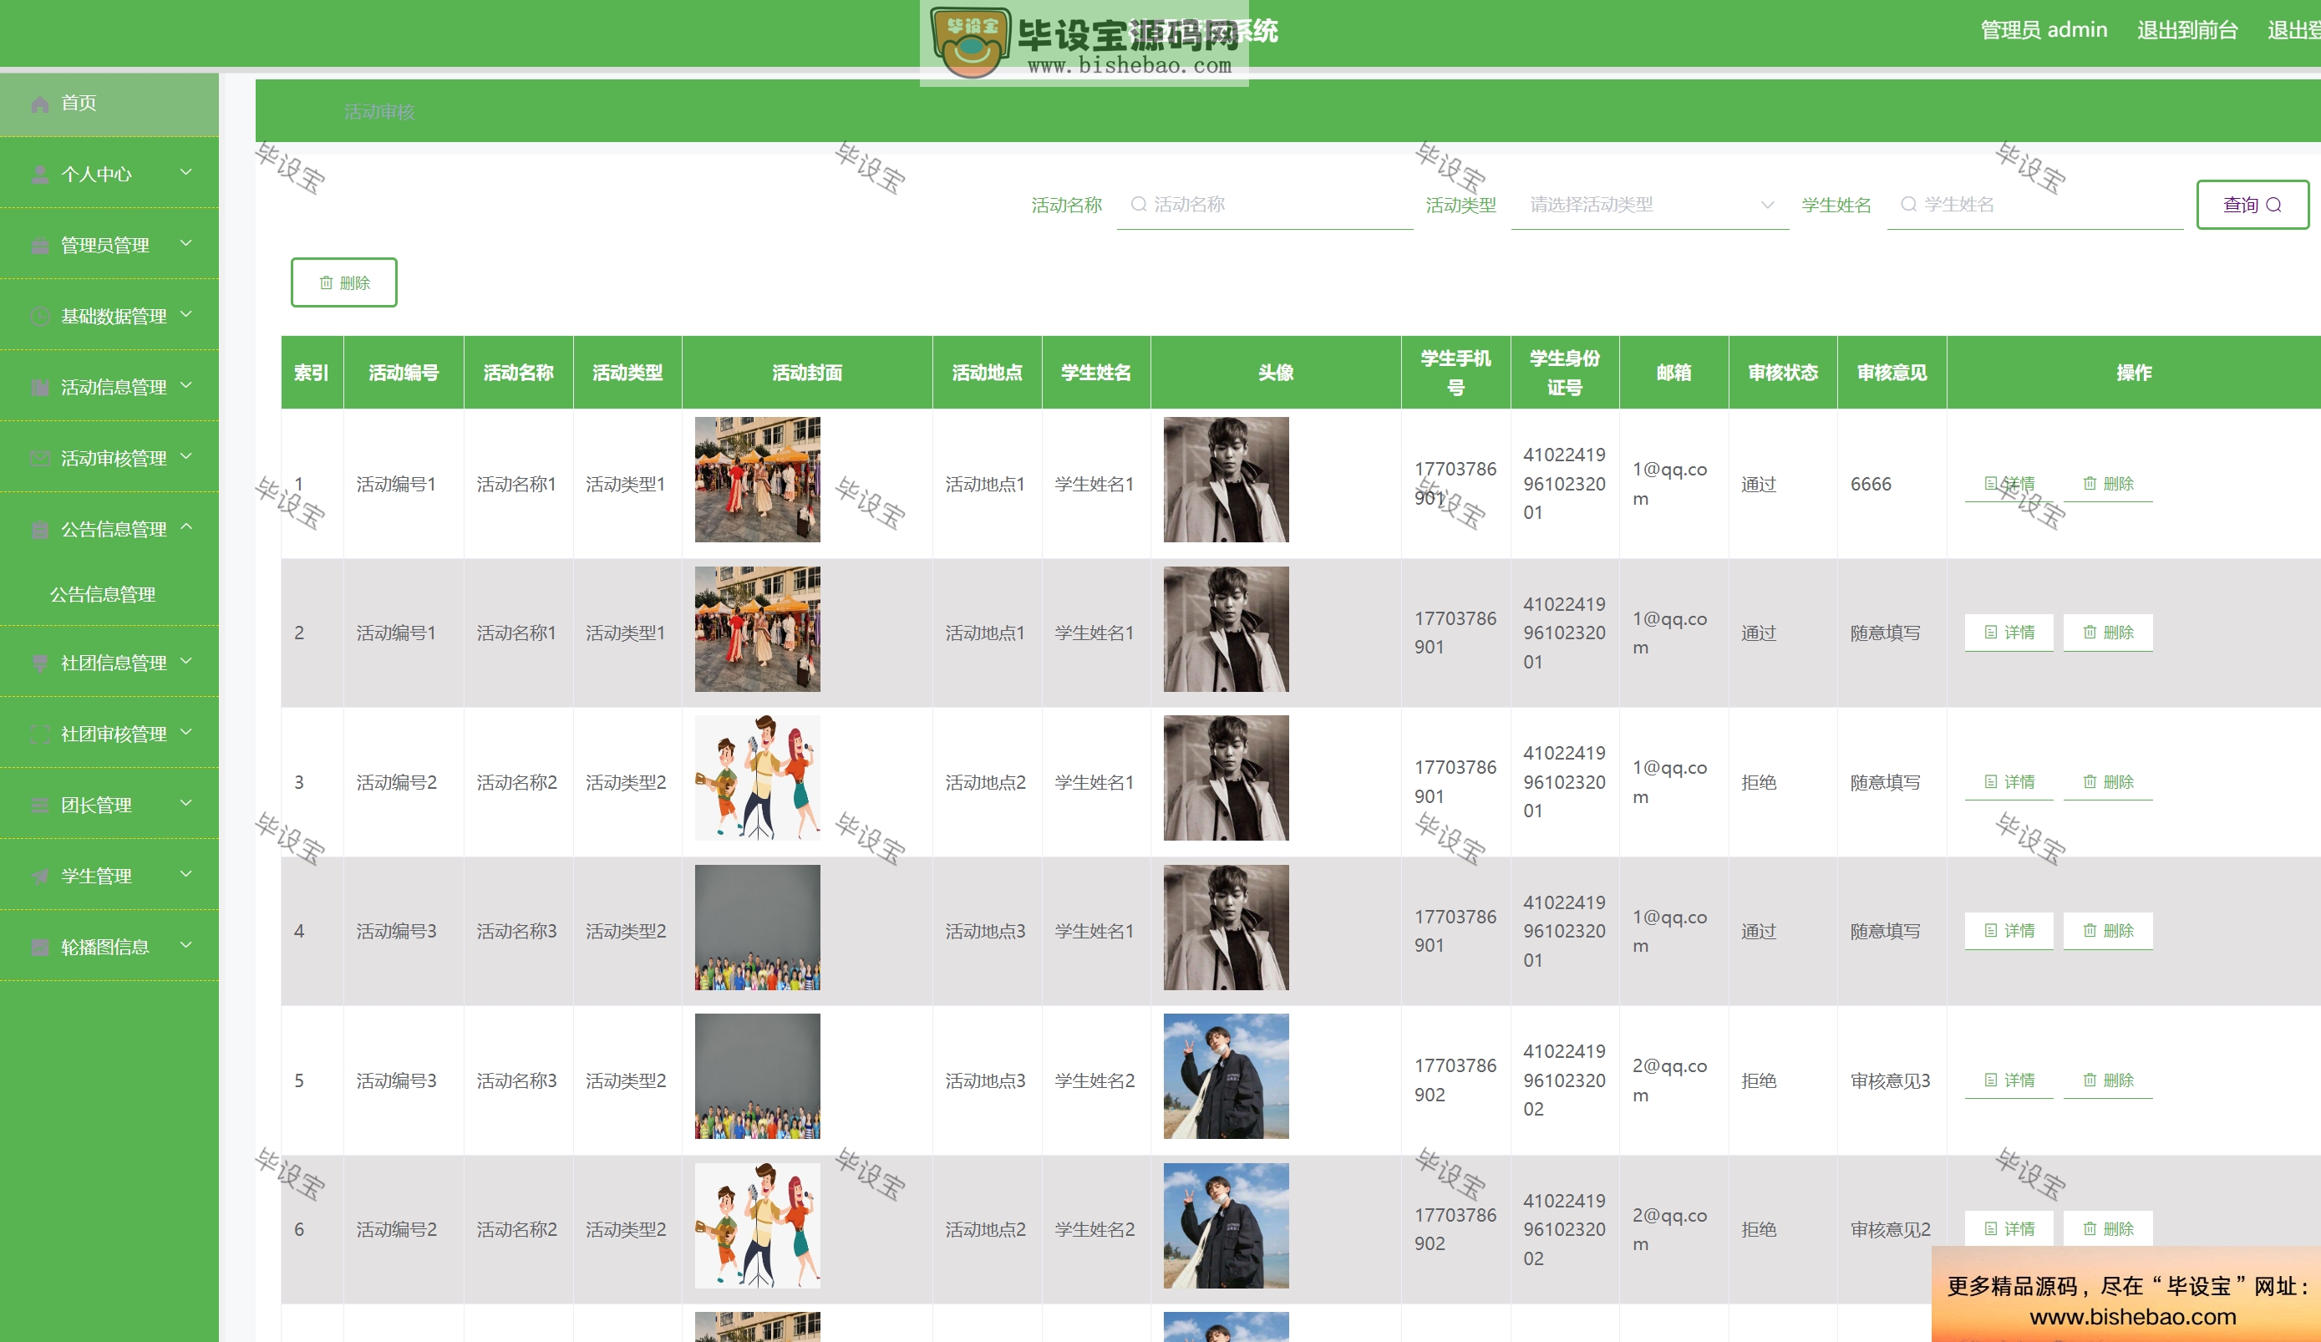Click the trash icon on the top 删除 button

coord(326,282)
